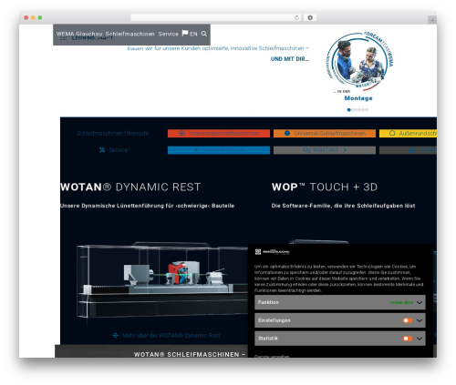Select the second carousel dot
Viewport: 456px width, 385px height.
[352, 110]
